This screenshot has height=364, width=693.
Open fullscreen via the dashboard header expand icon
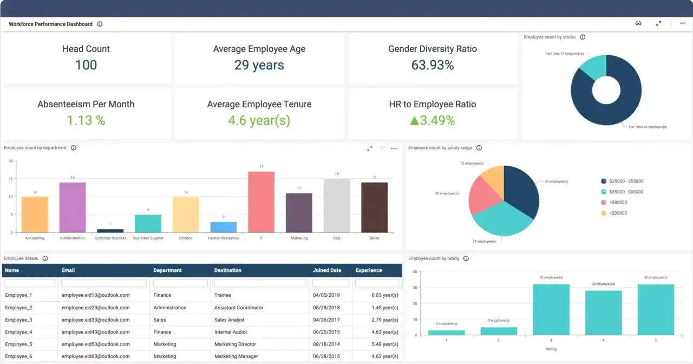[659, 24]
